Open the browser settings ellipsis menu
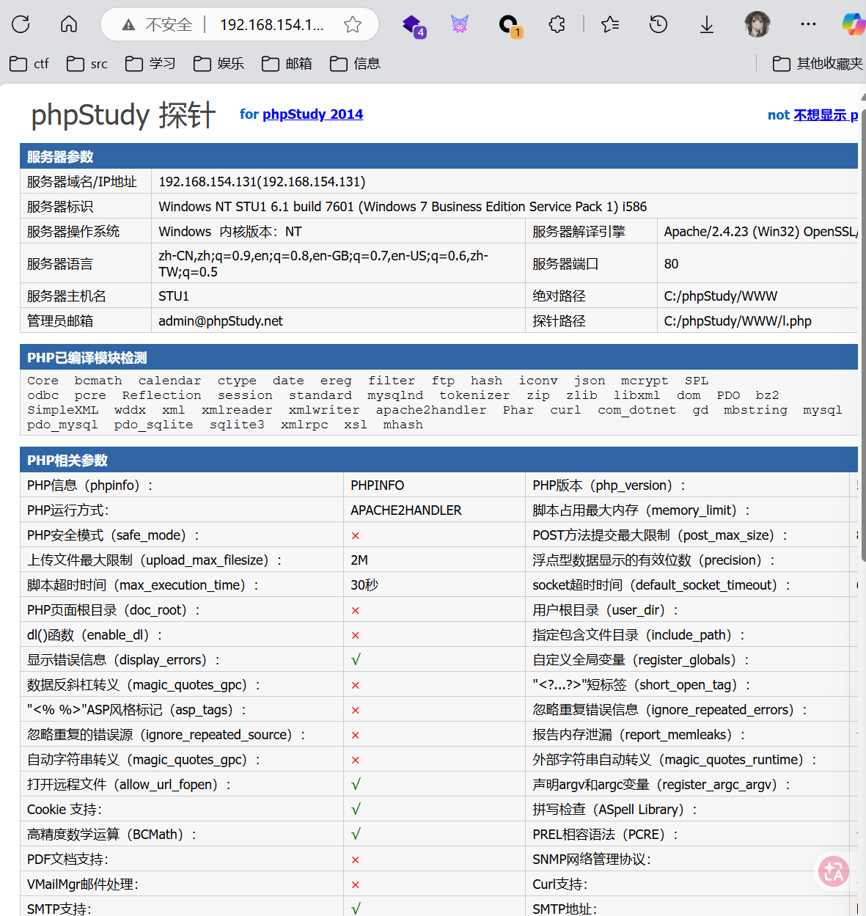The height and width of the screenshot is (916, 866). pos(808,25)
